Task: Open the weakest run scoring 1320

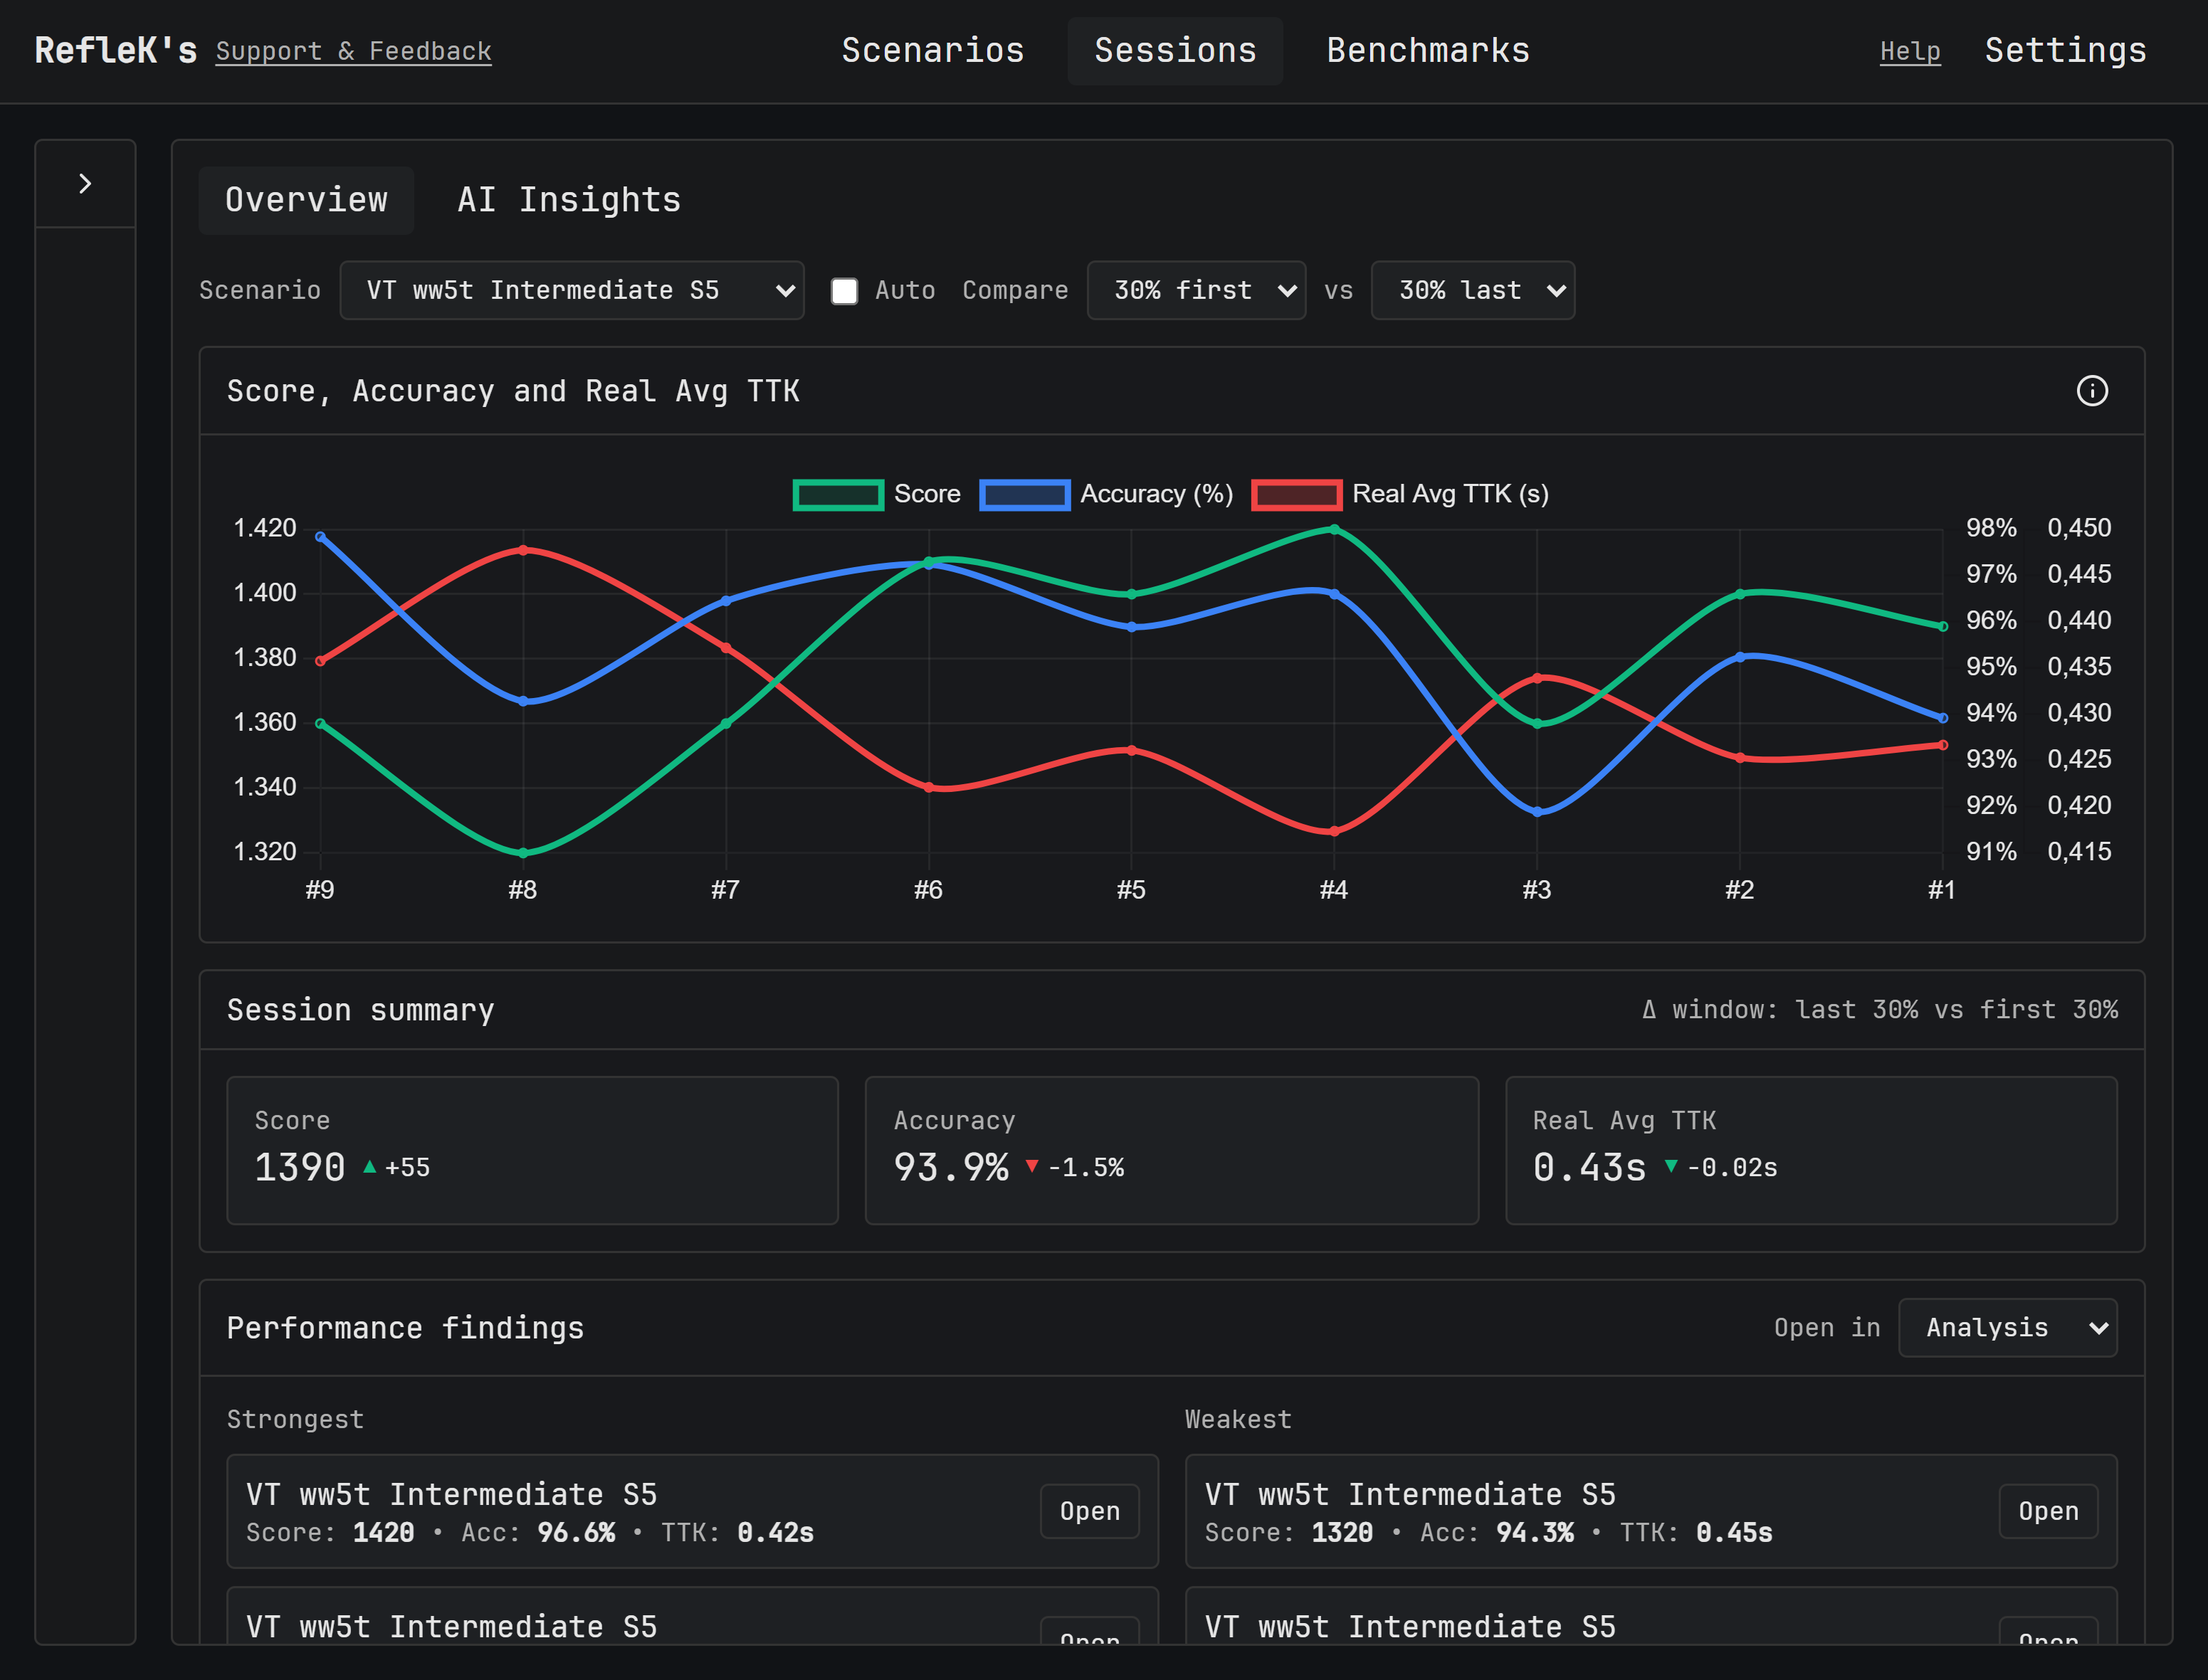Action: click(2047, 1511)
